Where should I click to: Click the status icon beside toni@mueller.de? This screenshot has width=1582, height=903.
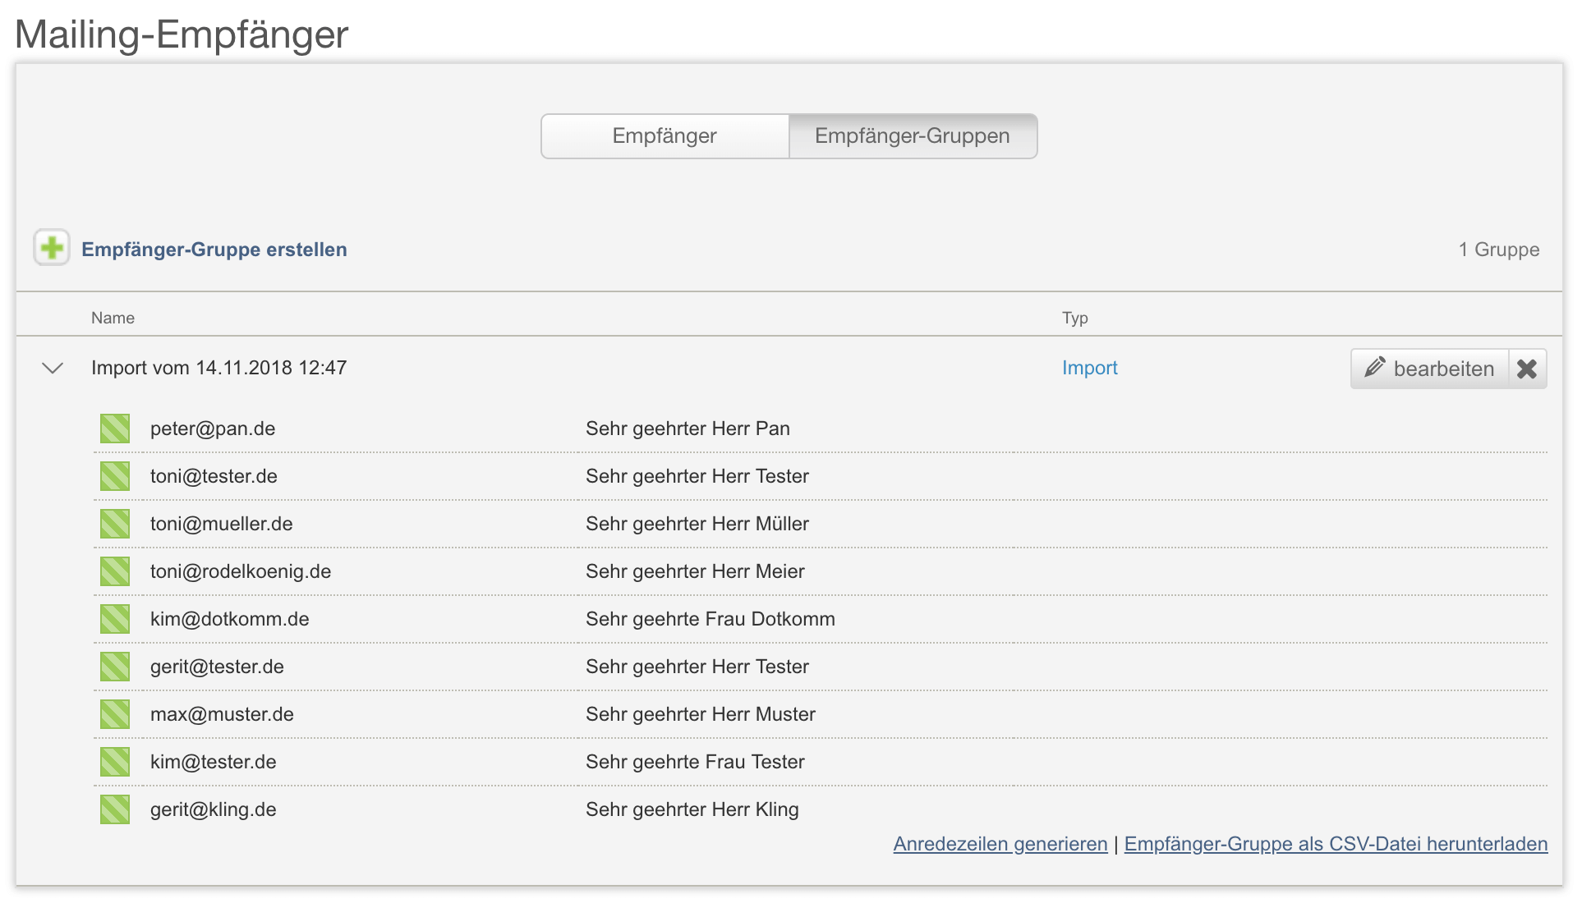tap(115, 524)
